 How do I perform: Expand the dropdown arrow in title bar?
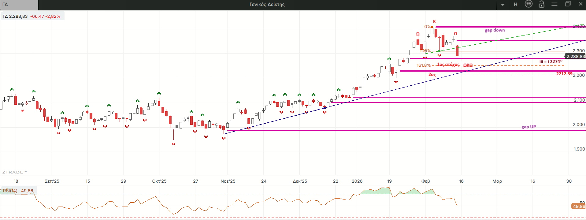pos(503,5)
